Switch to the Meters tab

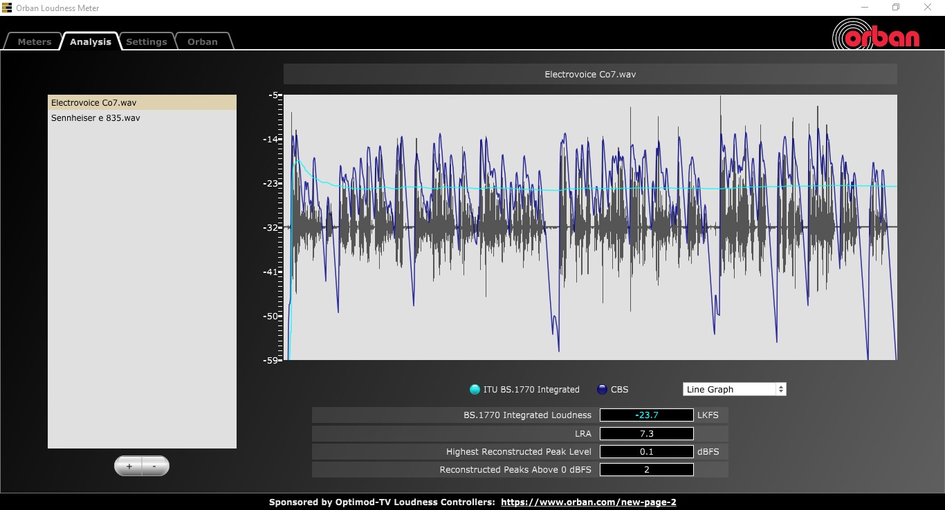(x=34, y=41)
